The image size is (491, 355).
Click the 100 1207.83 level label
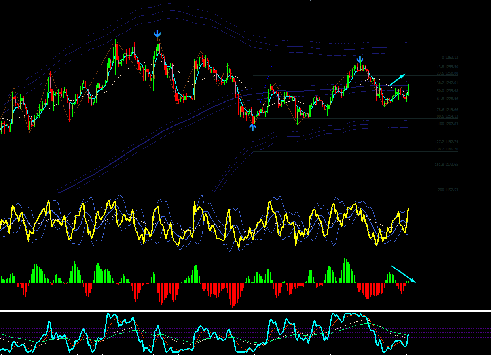448,124
